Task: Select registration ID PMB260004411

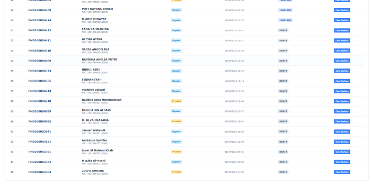Action: 40,40
